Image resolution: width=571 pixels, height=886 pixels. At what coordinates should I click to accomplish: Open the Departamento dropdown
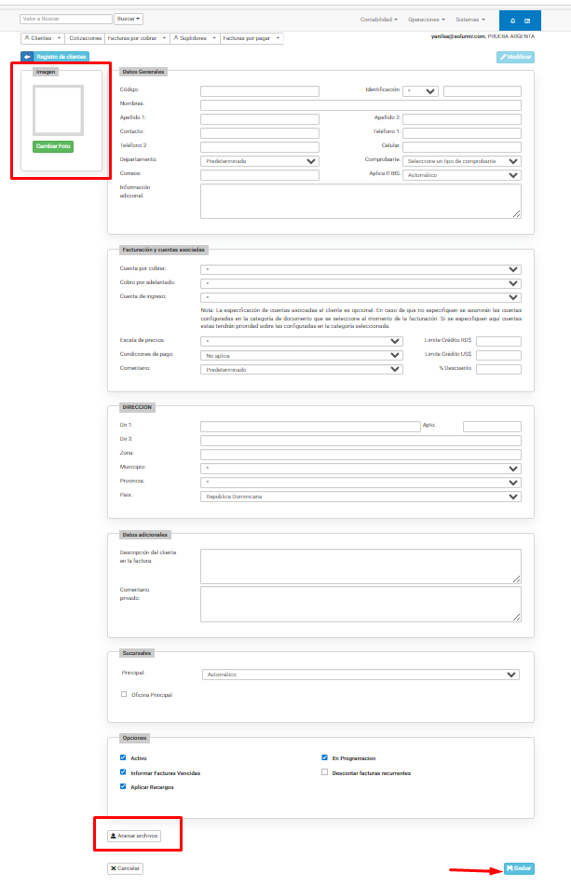pyautogui.click(x=260, y=160)
